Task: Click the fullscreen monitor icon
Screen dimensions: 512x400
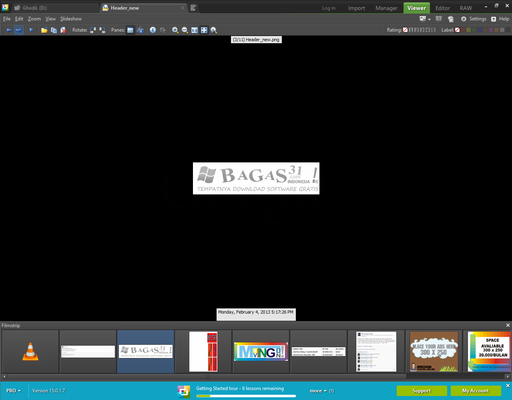Action: [x=423, y=19]
